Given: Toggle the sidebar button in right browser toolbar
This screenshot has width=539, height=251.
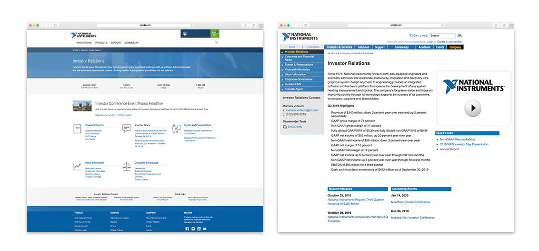Looking at the screenshot, I should [x=306, y=25].
